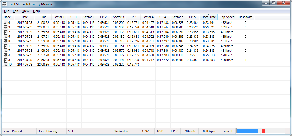Open the View menu
The width and height of the screenshot is (292, 136).
click(26, 11)
